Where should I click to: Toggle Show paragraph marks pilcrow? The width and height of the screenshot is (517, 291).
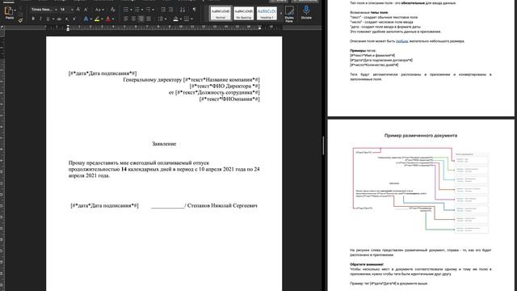click(x=194, y=10)
